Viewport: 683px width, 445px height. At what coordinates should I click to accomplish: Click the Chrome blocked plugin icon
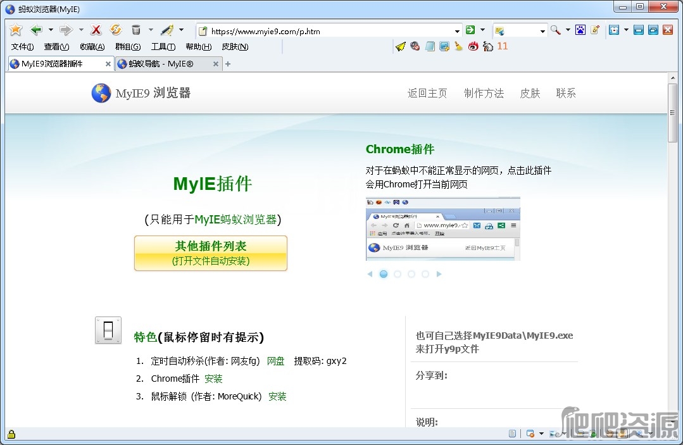[415, 46]
